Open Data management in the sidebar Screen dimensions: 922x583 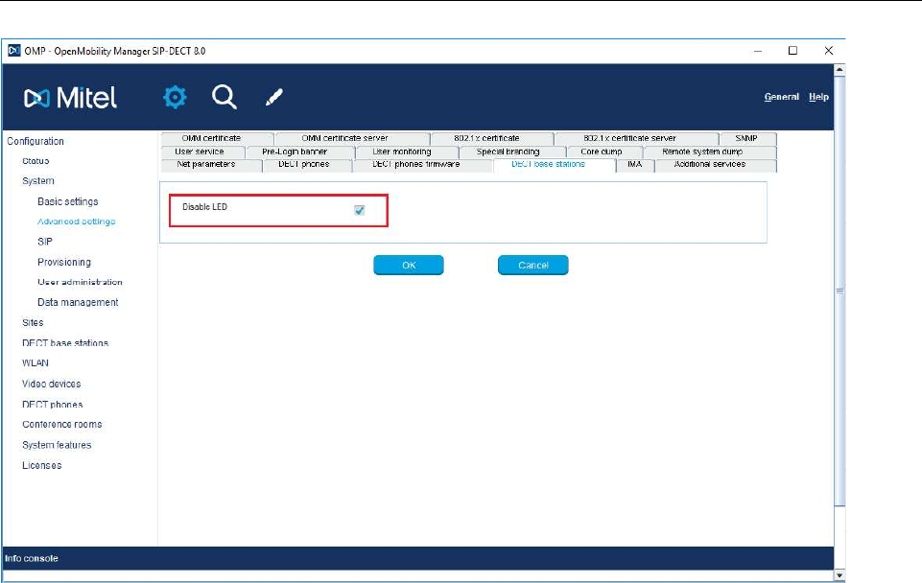pos(78,302)
